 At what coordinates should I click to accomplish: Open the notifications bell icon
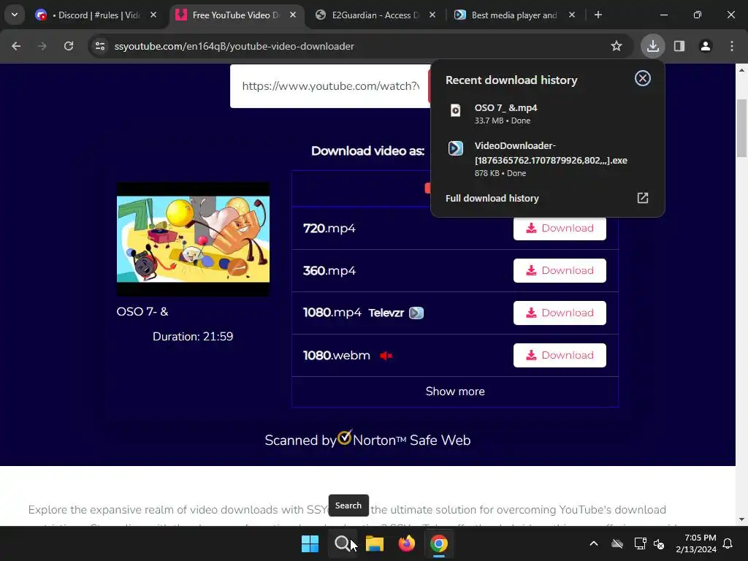[x=728, y=543]
